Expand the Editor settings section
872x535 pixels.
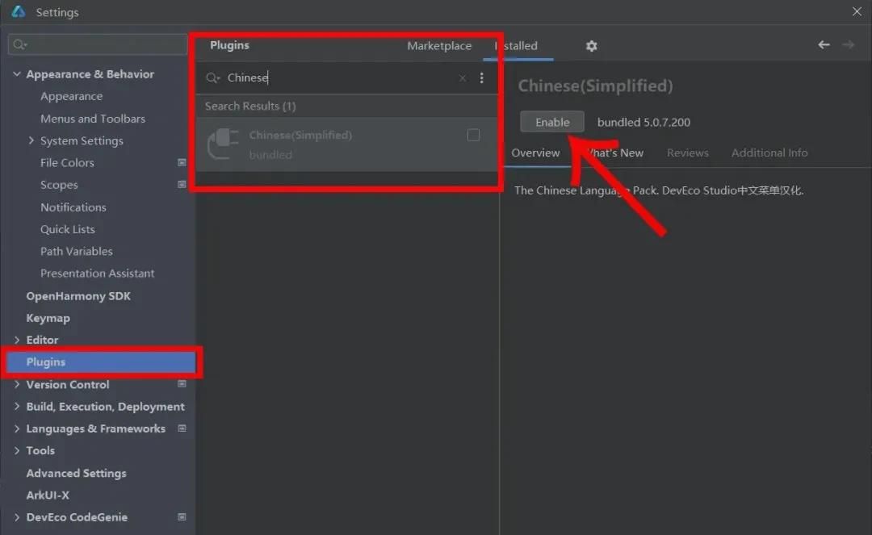17,341
